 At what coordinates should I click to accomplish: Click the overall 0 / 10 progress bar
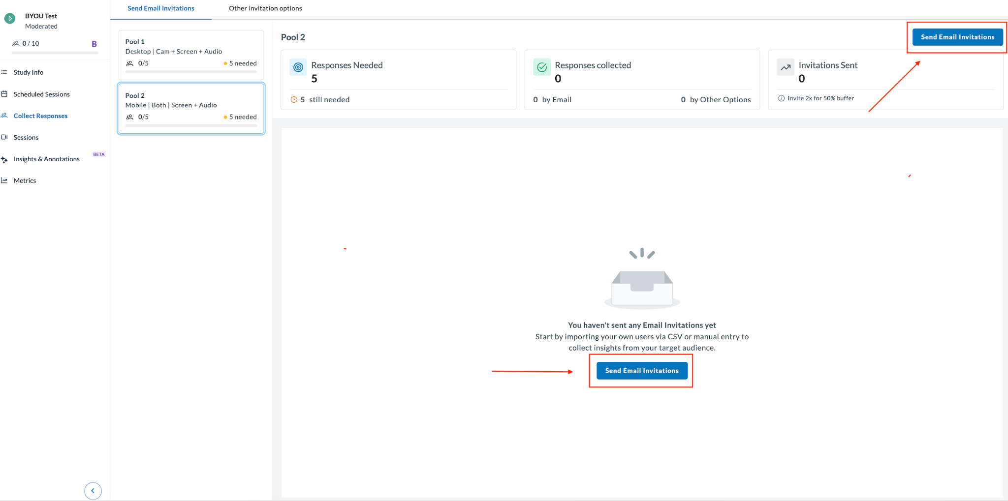pyautogui.click(x=55, y=52)
